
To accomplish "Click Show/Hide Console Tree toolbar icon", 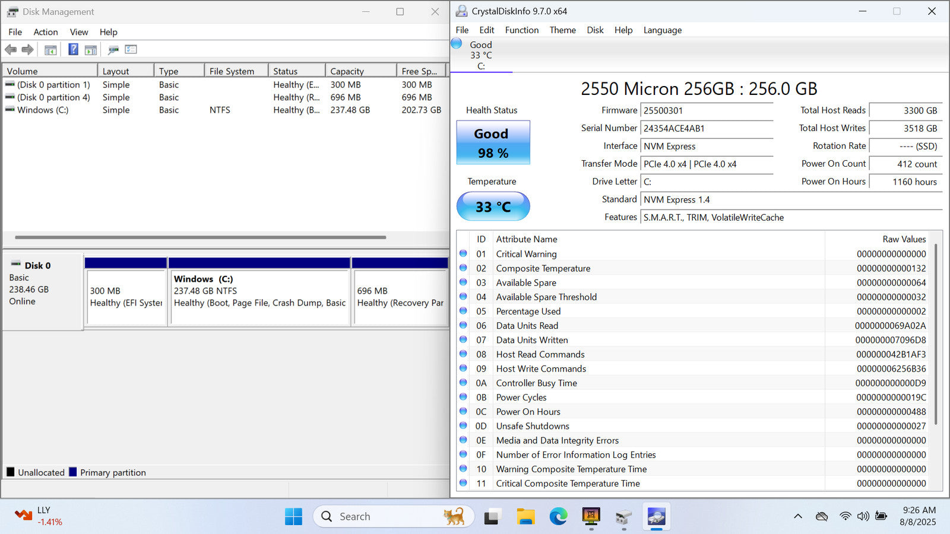I will click(x=50, y=50).
